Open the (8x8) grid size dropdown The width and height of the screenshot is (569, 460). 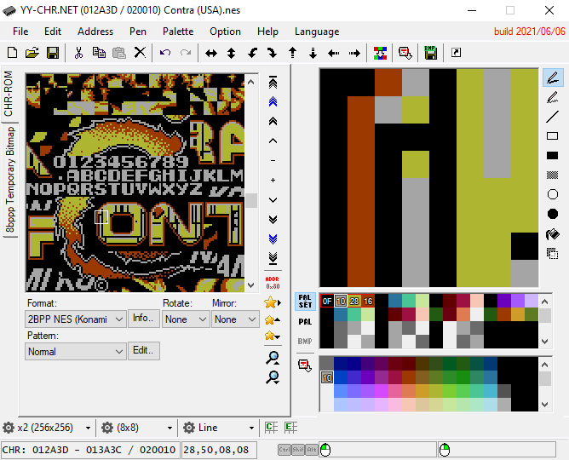pos(136,428)
